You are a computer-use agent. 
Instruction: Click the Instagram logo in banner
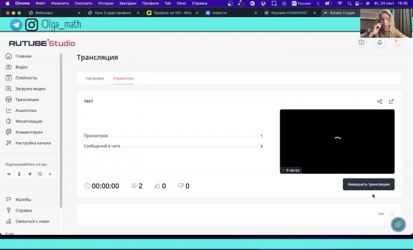pyautogui.click(x=32, y=25)
